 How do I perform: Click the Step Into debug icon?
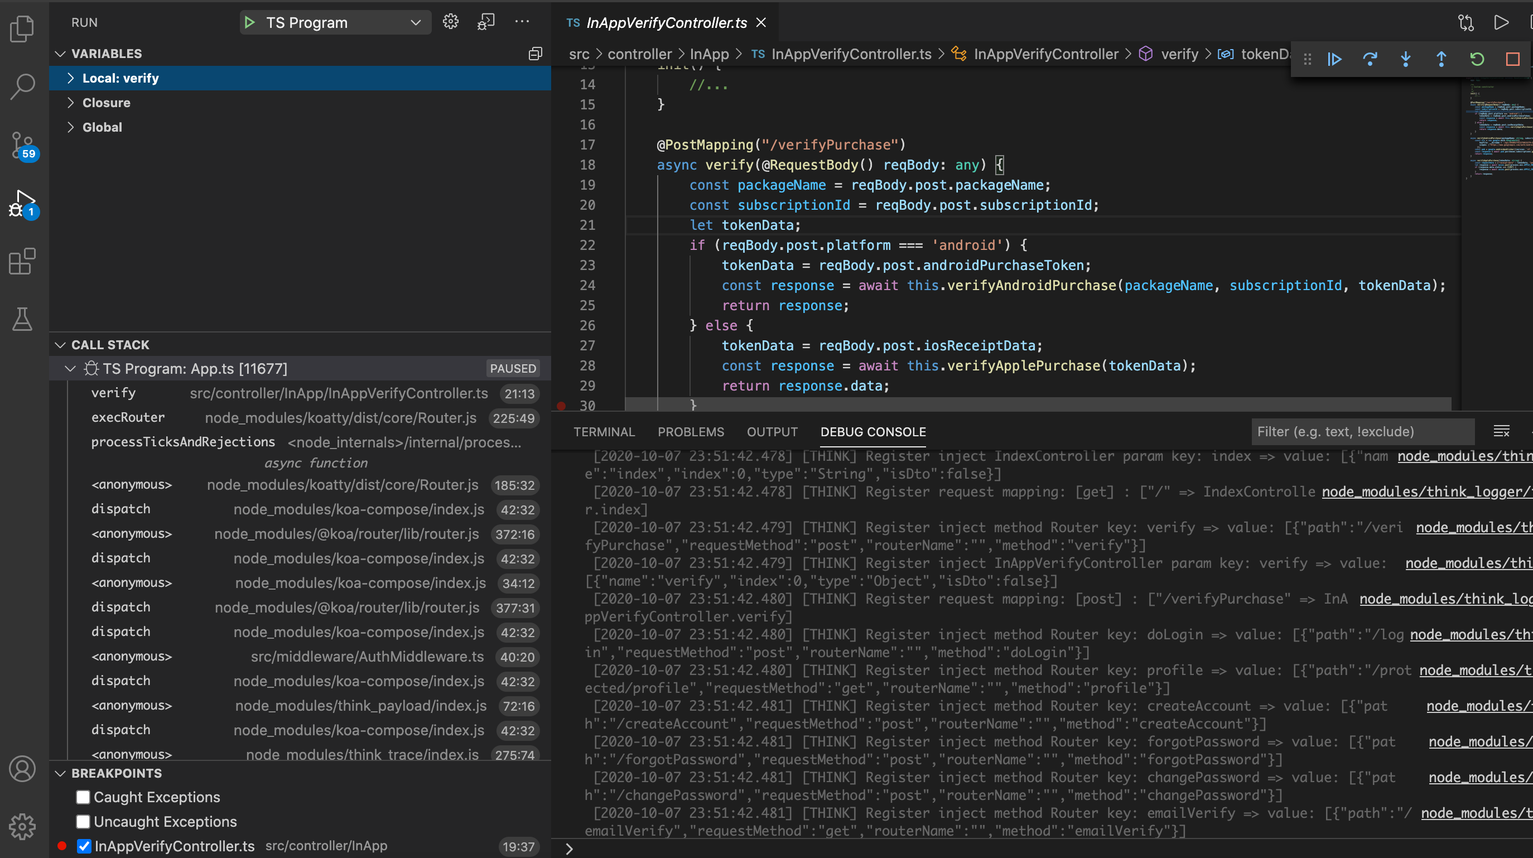coord(1406,59)
